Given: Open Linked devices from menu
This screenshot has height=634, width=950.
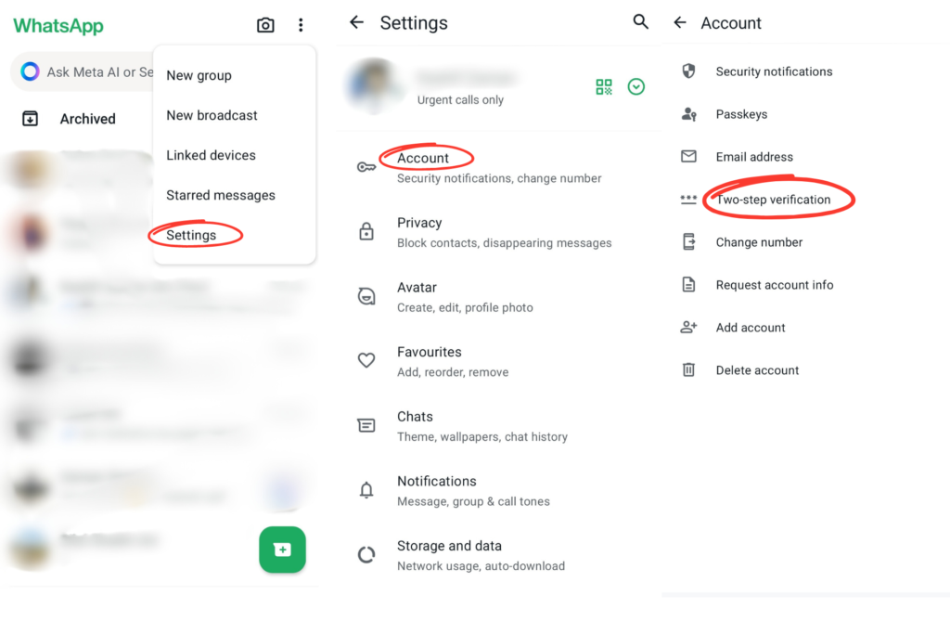Looking at the screenshot, I should click(x=235, y=155).
